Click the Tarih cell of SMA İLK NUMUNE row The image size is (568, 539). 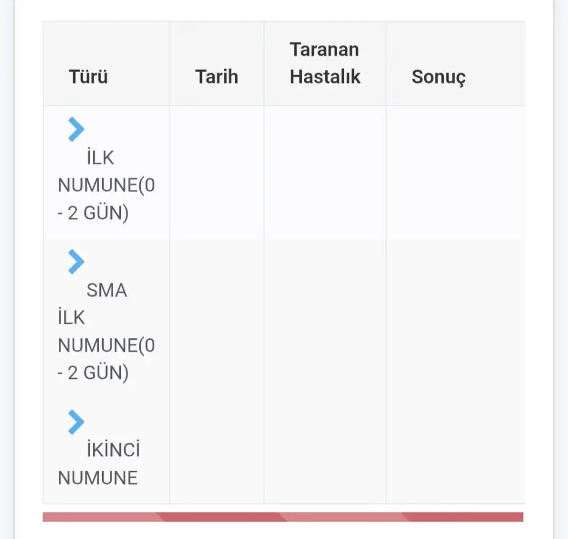[x=217, y=319]
